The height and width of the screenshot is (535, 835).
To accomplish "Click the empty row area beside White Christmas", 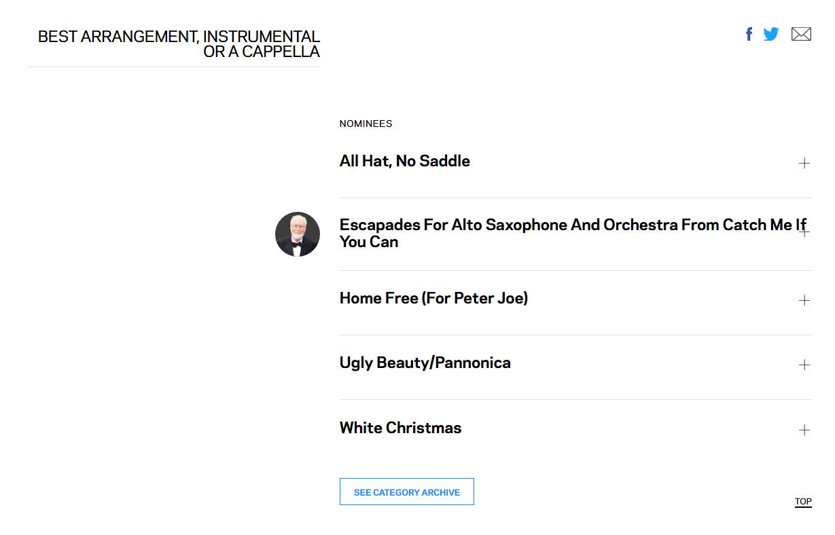I will pos(628,430).
